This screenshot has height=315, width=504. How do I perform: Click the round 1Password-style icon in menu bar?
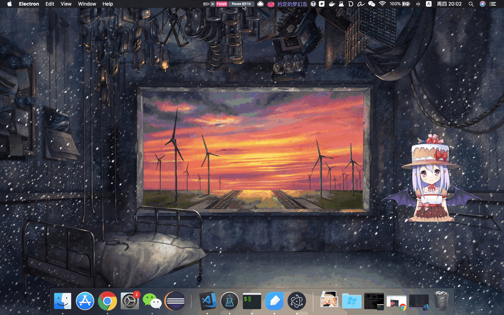313,4
